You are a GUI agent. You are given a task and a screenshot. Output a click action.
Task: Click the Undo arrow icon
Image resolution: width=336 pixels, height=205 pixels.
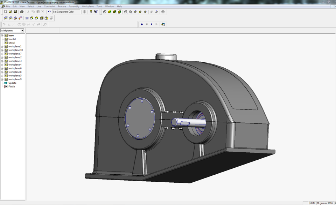tap(49, 12)
